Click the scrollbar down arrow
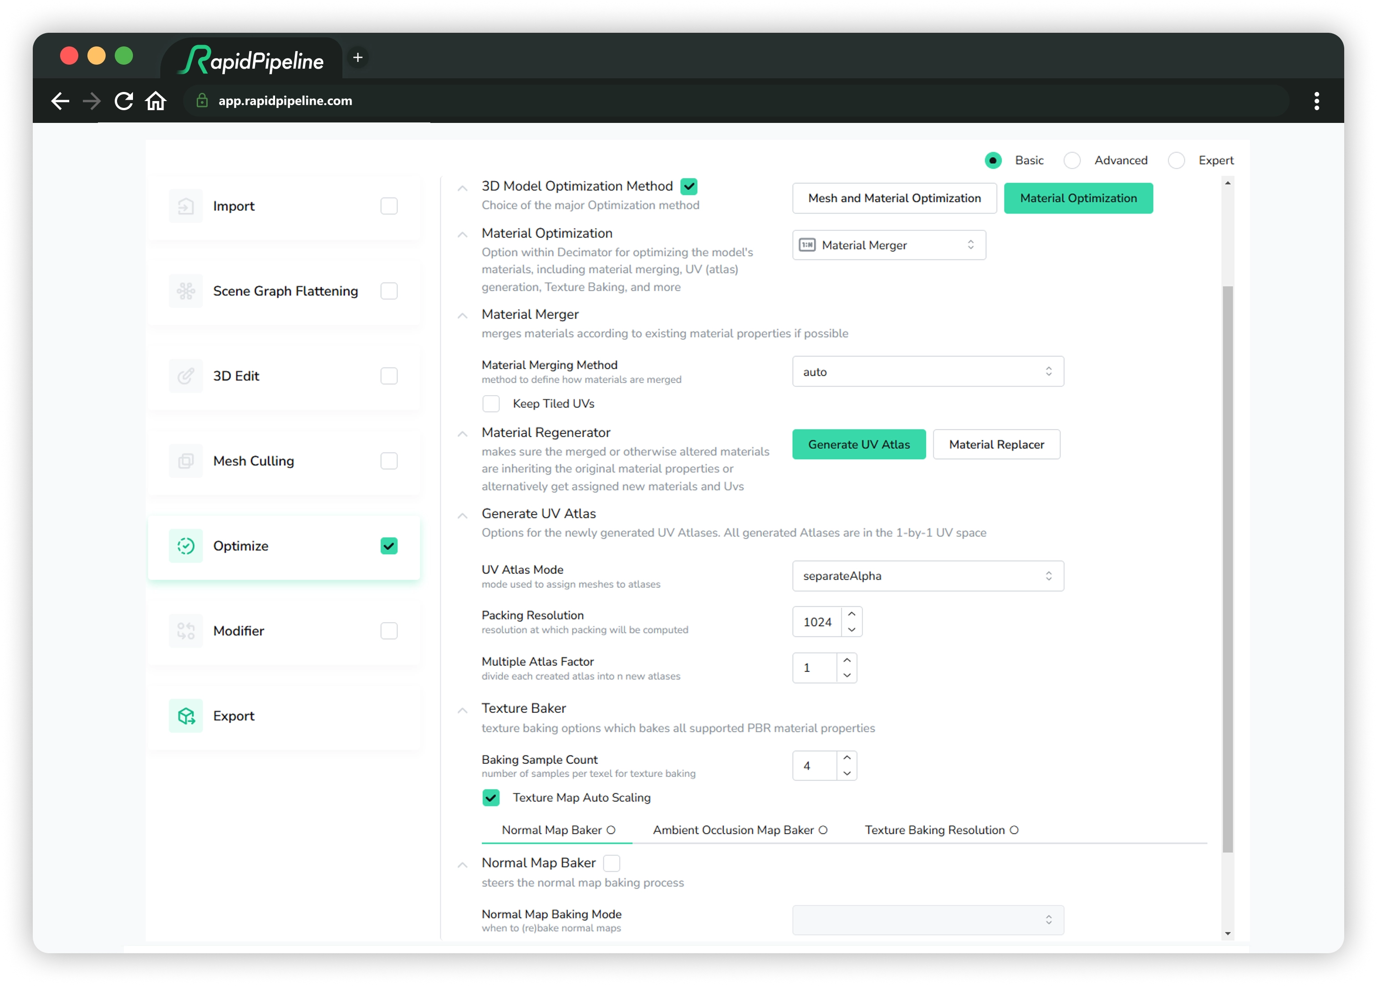 click(1228, 934)
